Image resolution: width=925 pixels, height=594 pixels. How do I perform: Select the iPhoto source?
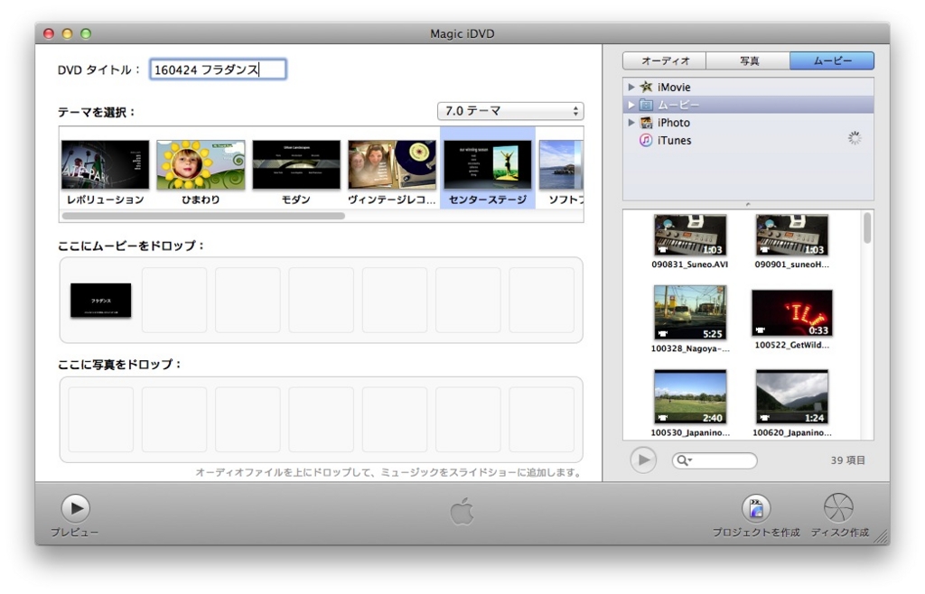click(x=748, y=123)
